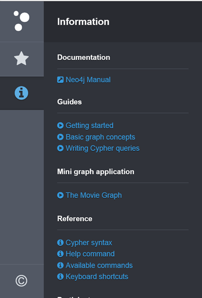Click the play icon beside The Movie Graph
202x298 pixels.
[60, 195]
